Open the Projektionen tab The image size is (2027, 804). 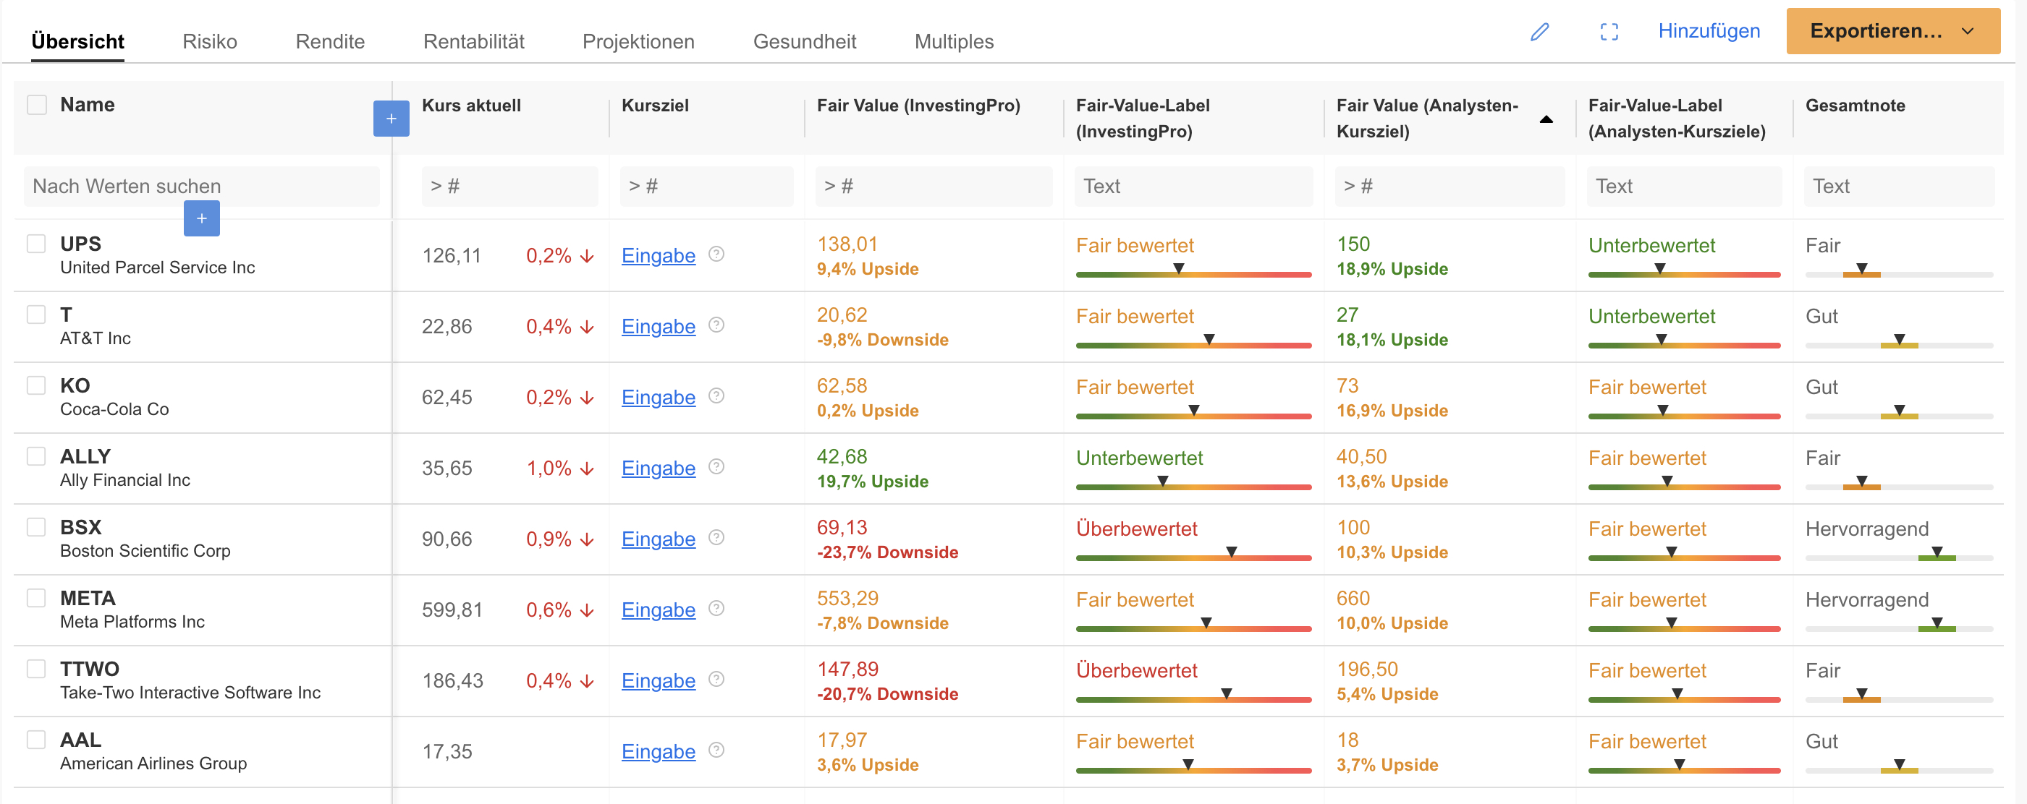638,42
